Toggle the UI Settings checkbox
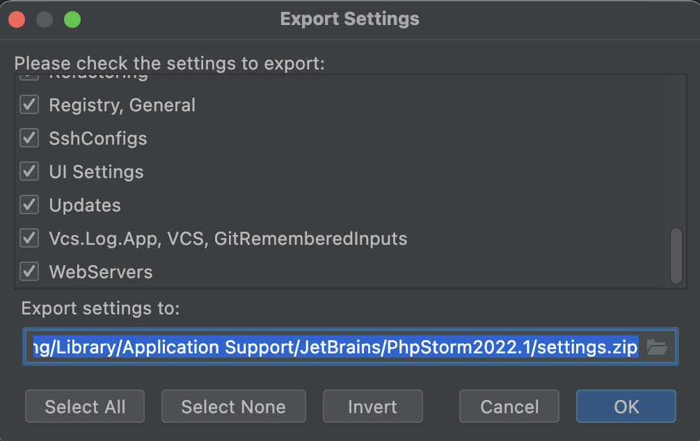Image resolution: width=700 pixels, height=441 pixels. 29,171
